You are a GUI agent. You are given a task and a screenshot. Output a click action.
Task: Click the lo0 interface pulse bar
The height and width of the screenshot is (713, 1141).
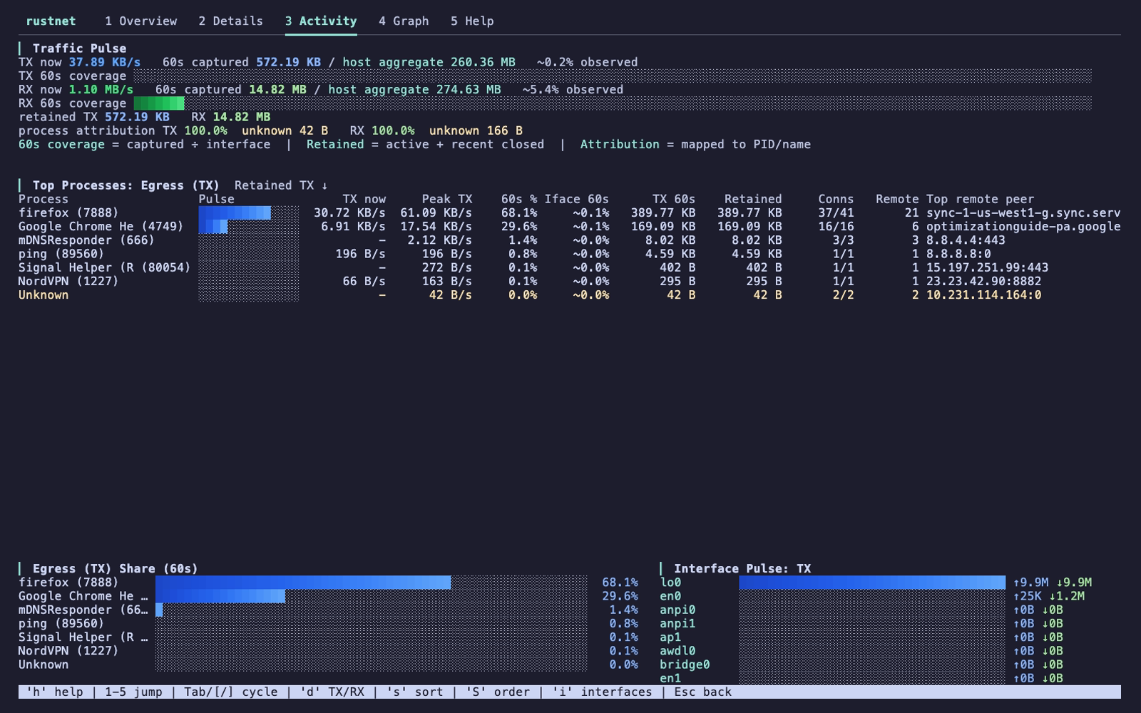872,583
